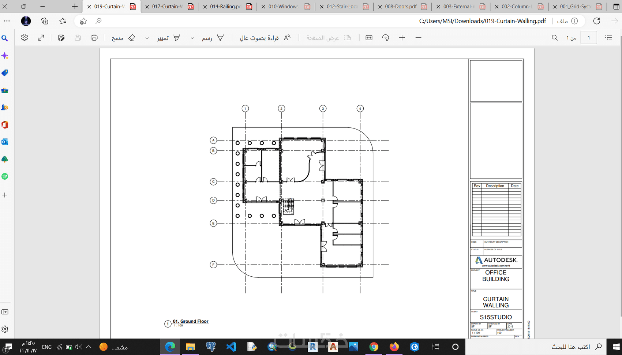The width and height of the screenshot is (622, 355).
Task: Open the shopping tag icon in sidebar
Action: pyautogui.click(x=5, y=73)
